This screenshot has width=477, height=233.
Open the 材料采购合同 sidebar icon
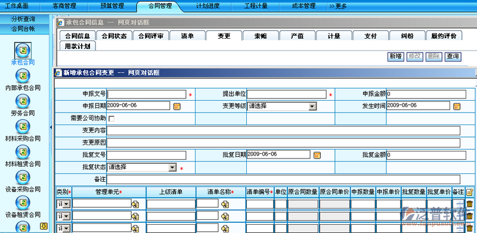23,126
